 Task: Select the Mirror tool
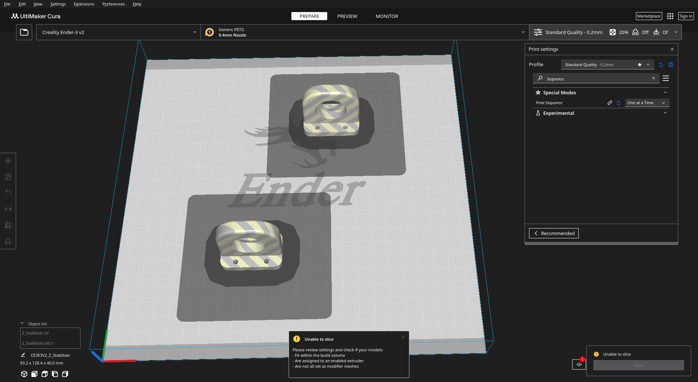(x=8, y=209)
